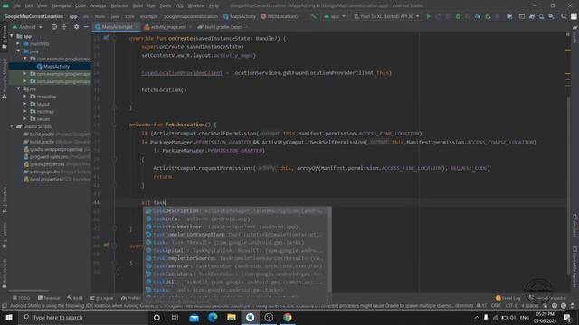Open the Logcat tool window
This screenshot has width=579, height=325.
(102, 298)
